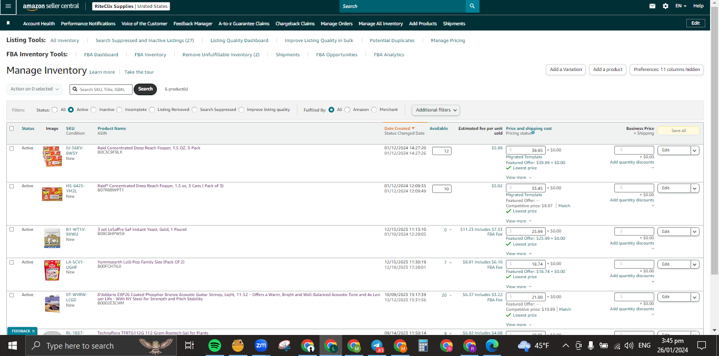Viewport: 719px width, 356px height.
Task: Open the LeSaffre Saf-Instant Yeast thumbnail
Action: coord(52,238)
